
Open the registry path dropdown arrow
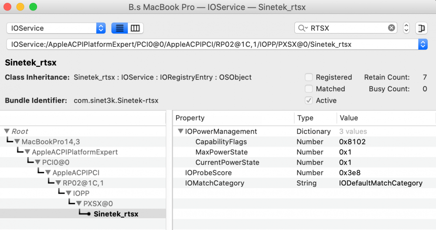pos(422,44)
